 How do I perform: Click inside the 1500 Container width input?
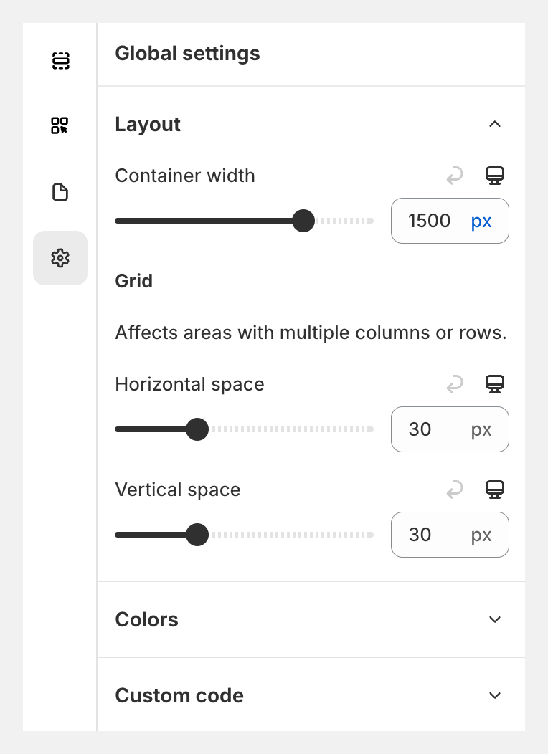[x=430, y=221]
